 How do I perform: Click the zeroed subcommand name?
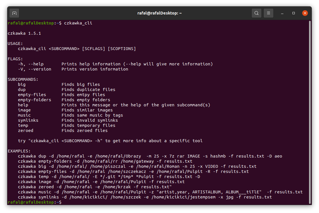pos(26,131)
